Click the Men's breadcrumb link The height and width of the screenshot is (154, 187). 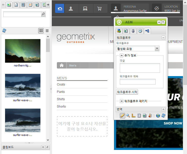click(x=73, y=65)
